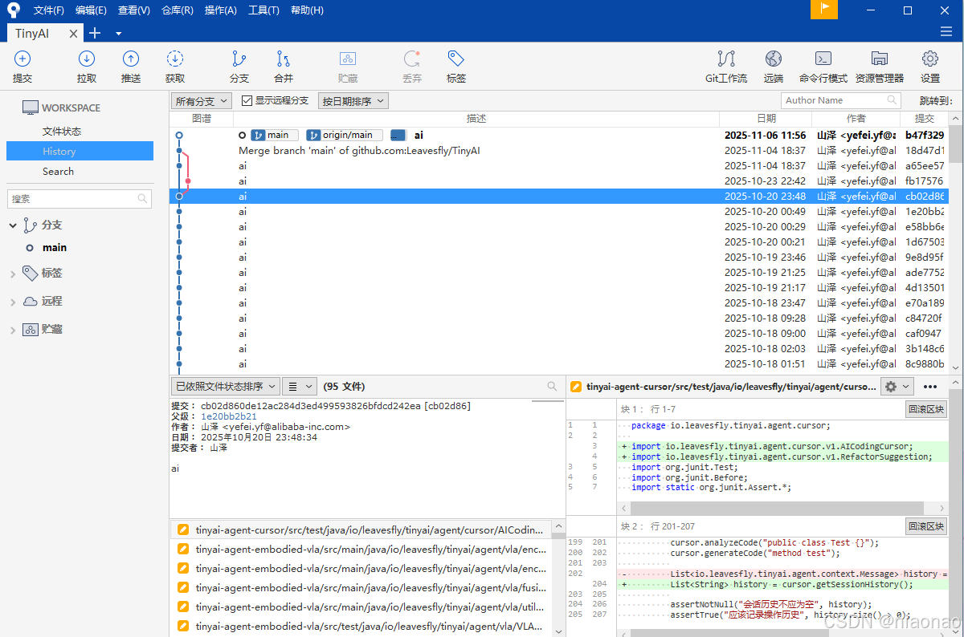
Task: Select the main branch in sidebar
Action: point(55,248)
